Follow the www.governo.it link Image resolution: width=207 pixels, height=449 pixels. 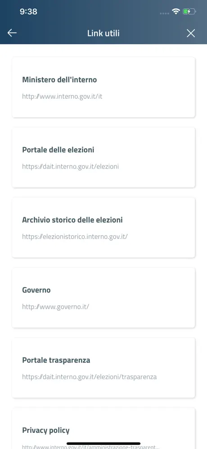click(56, 307)
